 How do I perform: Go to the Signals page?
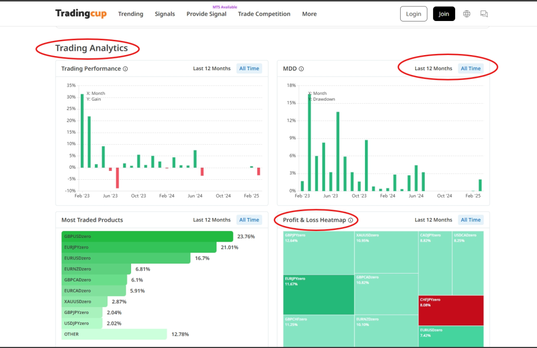pyautogui.click(x=165, y=14)
